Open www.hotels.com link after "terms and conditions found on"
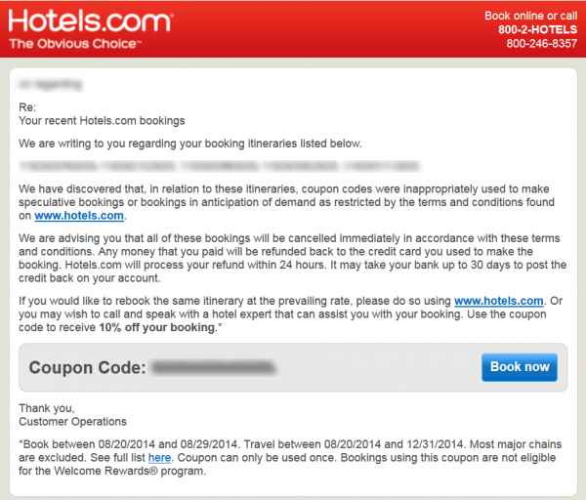This screenshot has height=500, width=586. [x=80, y=215]
